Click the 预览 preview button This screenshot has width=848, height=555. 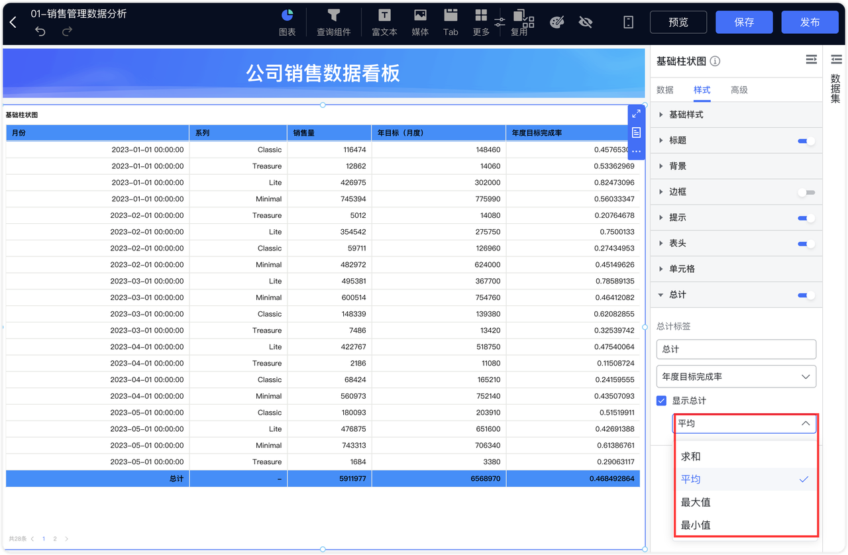(678, 23)
